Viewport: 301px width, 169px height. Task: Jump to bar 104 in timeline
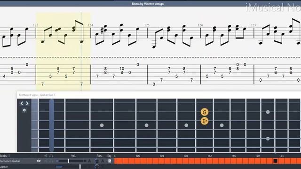click(x=162, y=156)
